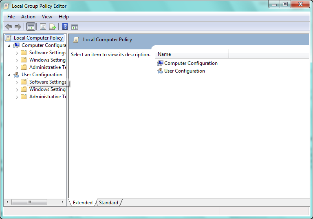Image resolution: width=313 pixels, height=219 pixels.
Task: Select Local Computer Policy label in tree
Action: tap(38, 38)
